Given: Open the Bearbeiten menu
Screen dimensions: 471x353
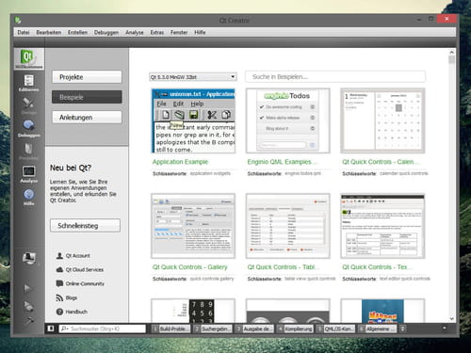Looking at the screenshot, I should pyautogui.click(x=49, y=32).
